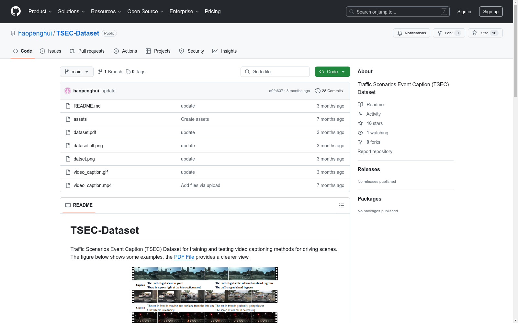Open the 'Create assets' commit message
518x323 pixels.
point(195,119)
